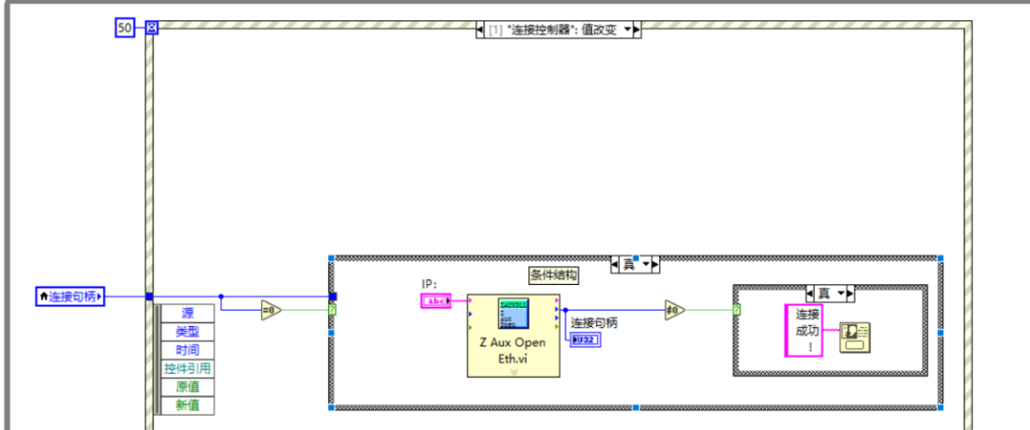Go to previous event case
1030x430 pixels.
coord(480,31)
